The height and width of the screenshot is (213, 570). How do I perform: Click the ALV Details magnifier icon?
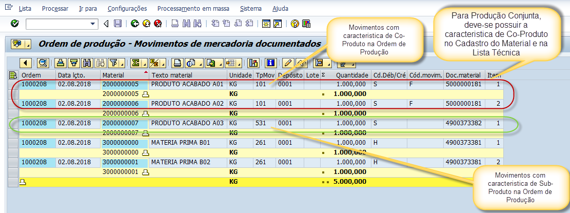(43, 63)
